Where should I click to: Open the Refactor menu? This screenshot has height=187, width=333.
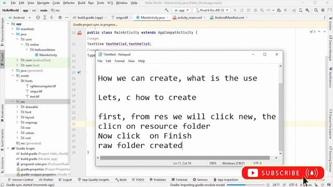(69, 3)
